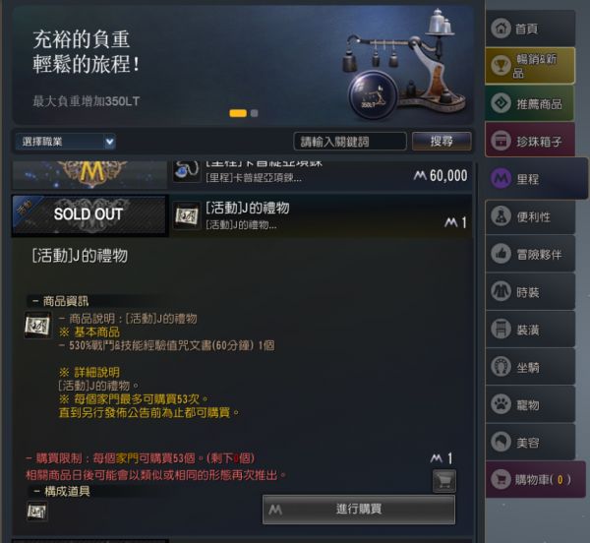Open the 首頁 home page icon

pos(501,29)
